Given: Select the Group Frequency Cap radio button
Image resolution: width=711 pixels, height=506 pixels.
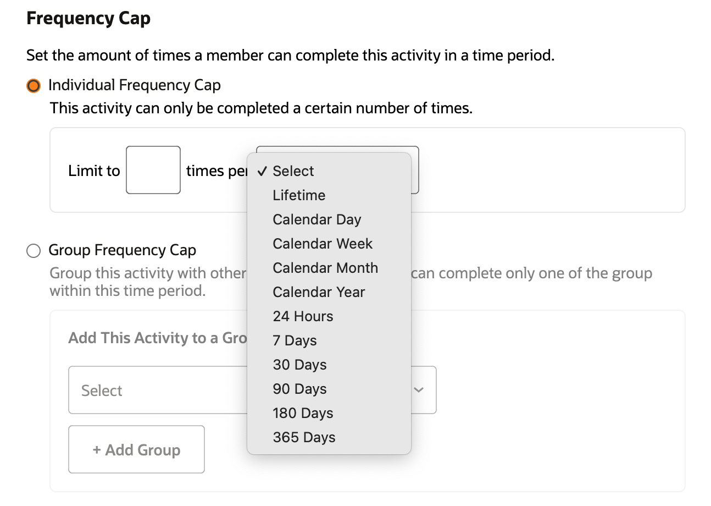Looking at the screenshot, I should pyautogui.click(x=34, y=251).
